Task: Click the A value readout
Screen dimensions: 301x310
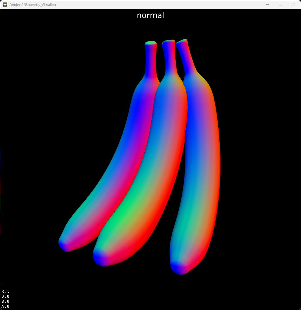Action: (5, 306)
